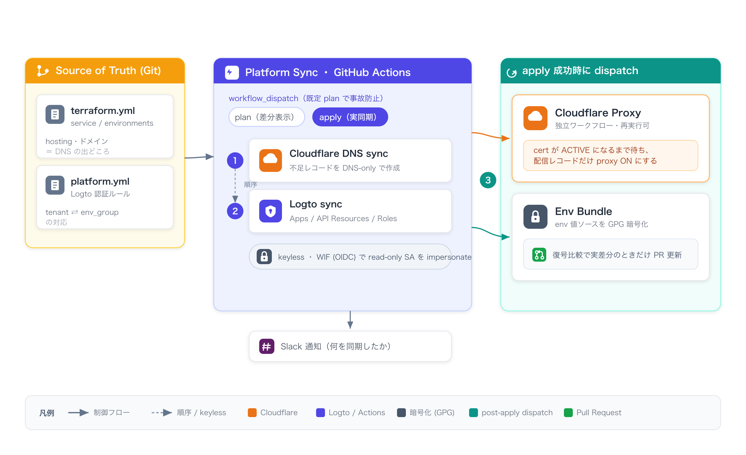Viewport: 746px width, 455px height.
Task: Click the platform.yml title text
Action: [x=100, y=181]
